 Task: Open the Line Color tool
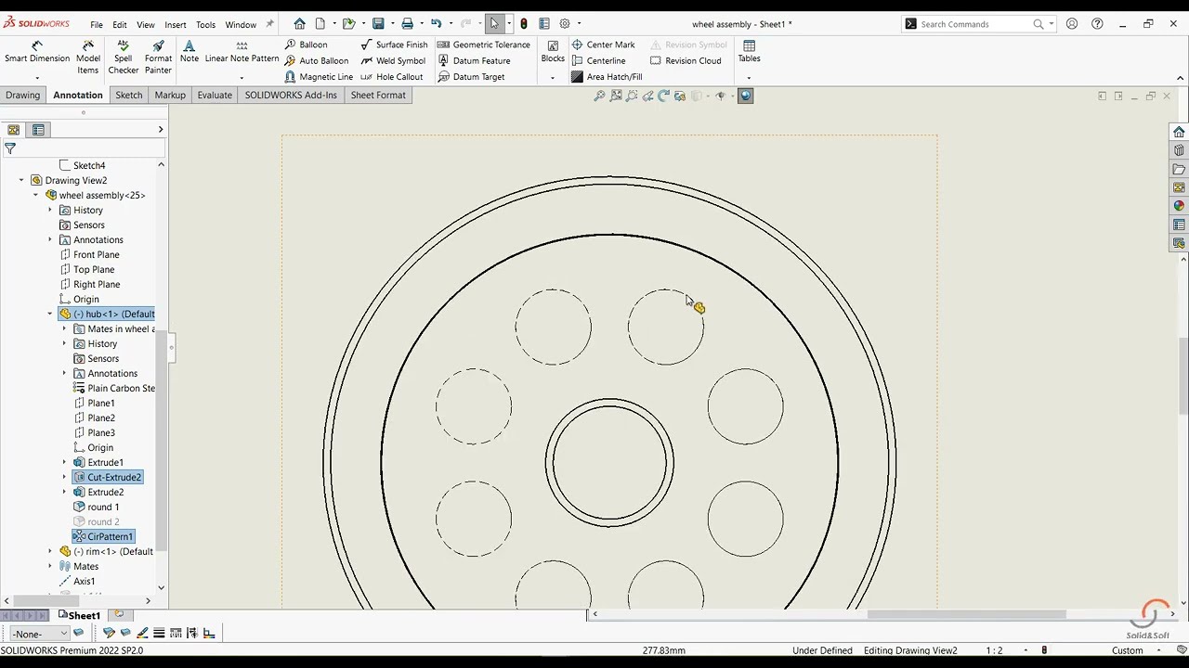142,633
